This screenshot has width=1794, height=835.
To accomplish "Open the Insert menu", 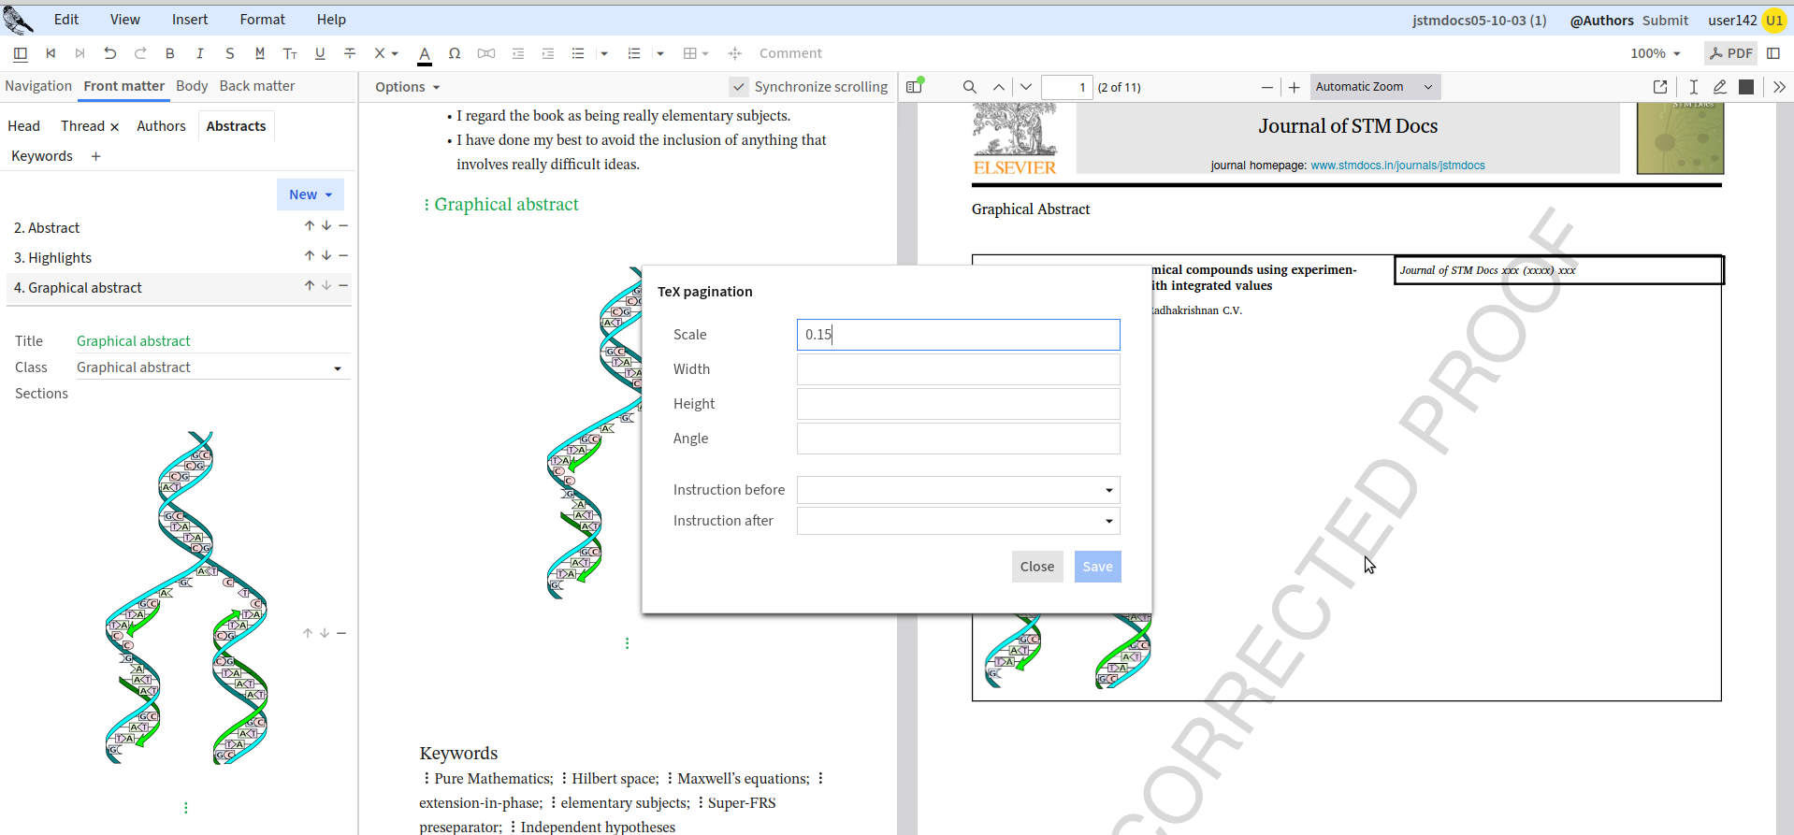I will pos(190,20).
